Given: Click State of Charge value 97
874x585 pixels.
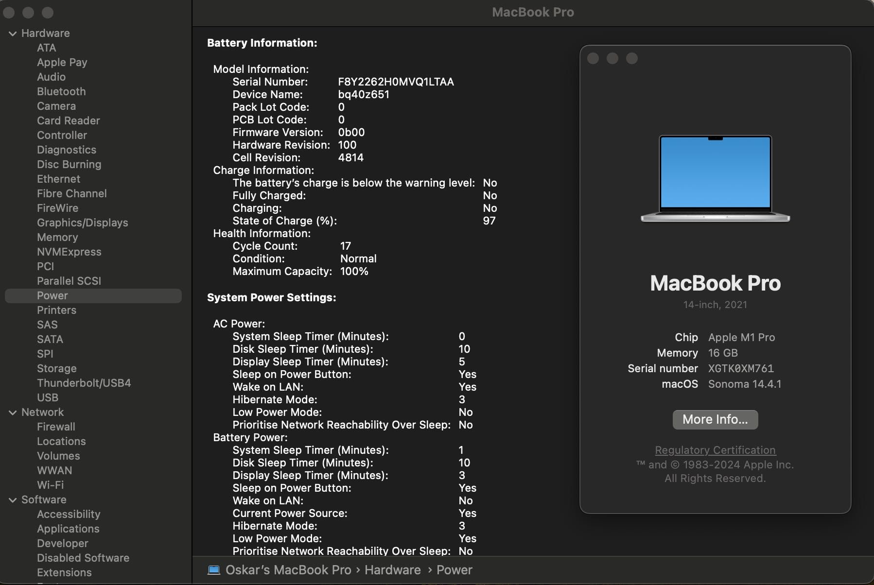Looking at the screenshot, I should click(489, 221).
